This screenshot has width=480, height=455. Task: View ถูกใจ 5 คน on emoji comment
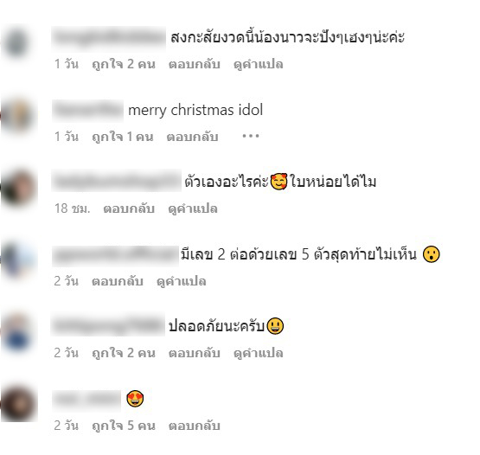point(124,426)
